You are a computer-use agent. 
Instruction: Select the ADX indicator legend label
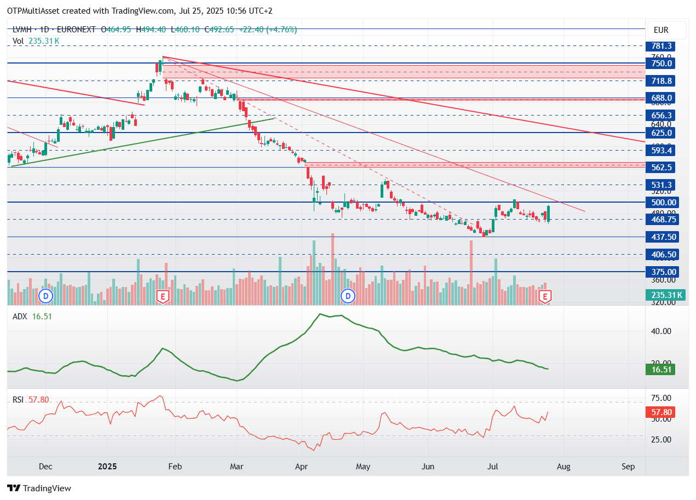[x=20, y=316]
